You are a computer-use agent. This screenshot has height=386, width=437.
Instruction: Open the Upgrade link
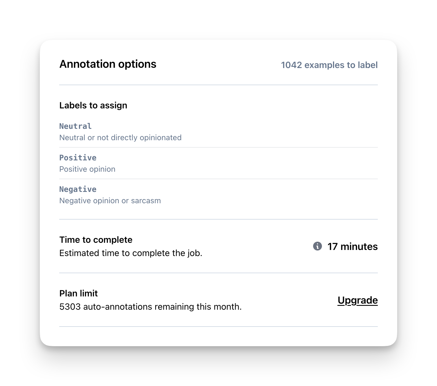(x=358, y=300)
